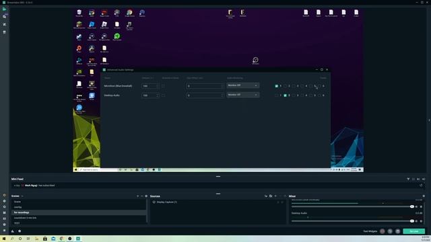Mute the Microphone speaker icon in Mixer
This screenshot has height=242, width=431.
click(x=416, y=206)
